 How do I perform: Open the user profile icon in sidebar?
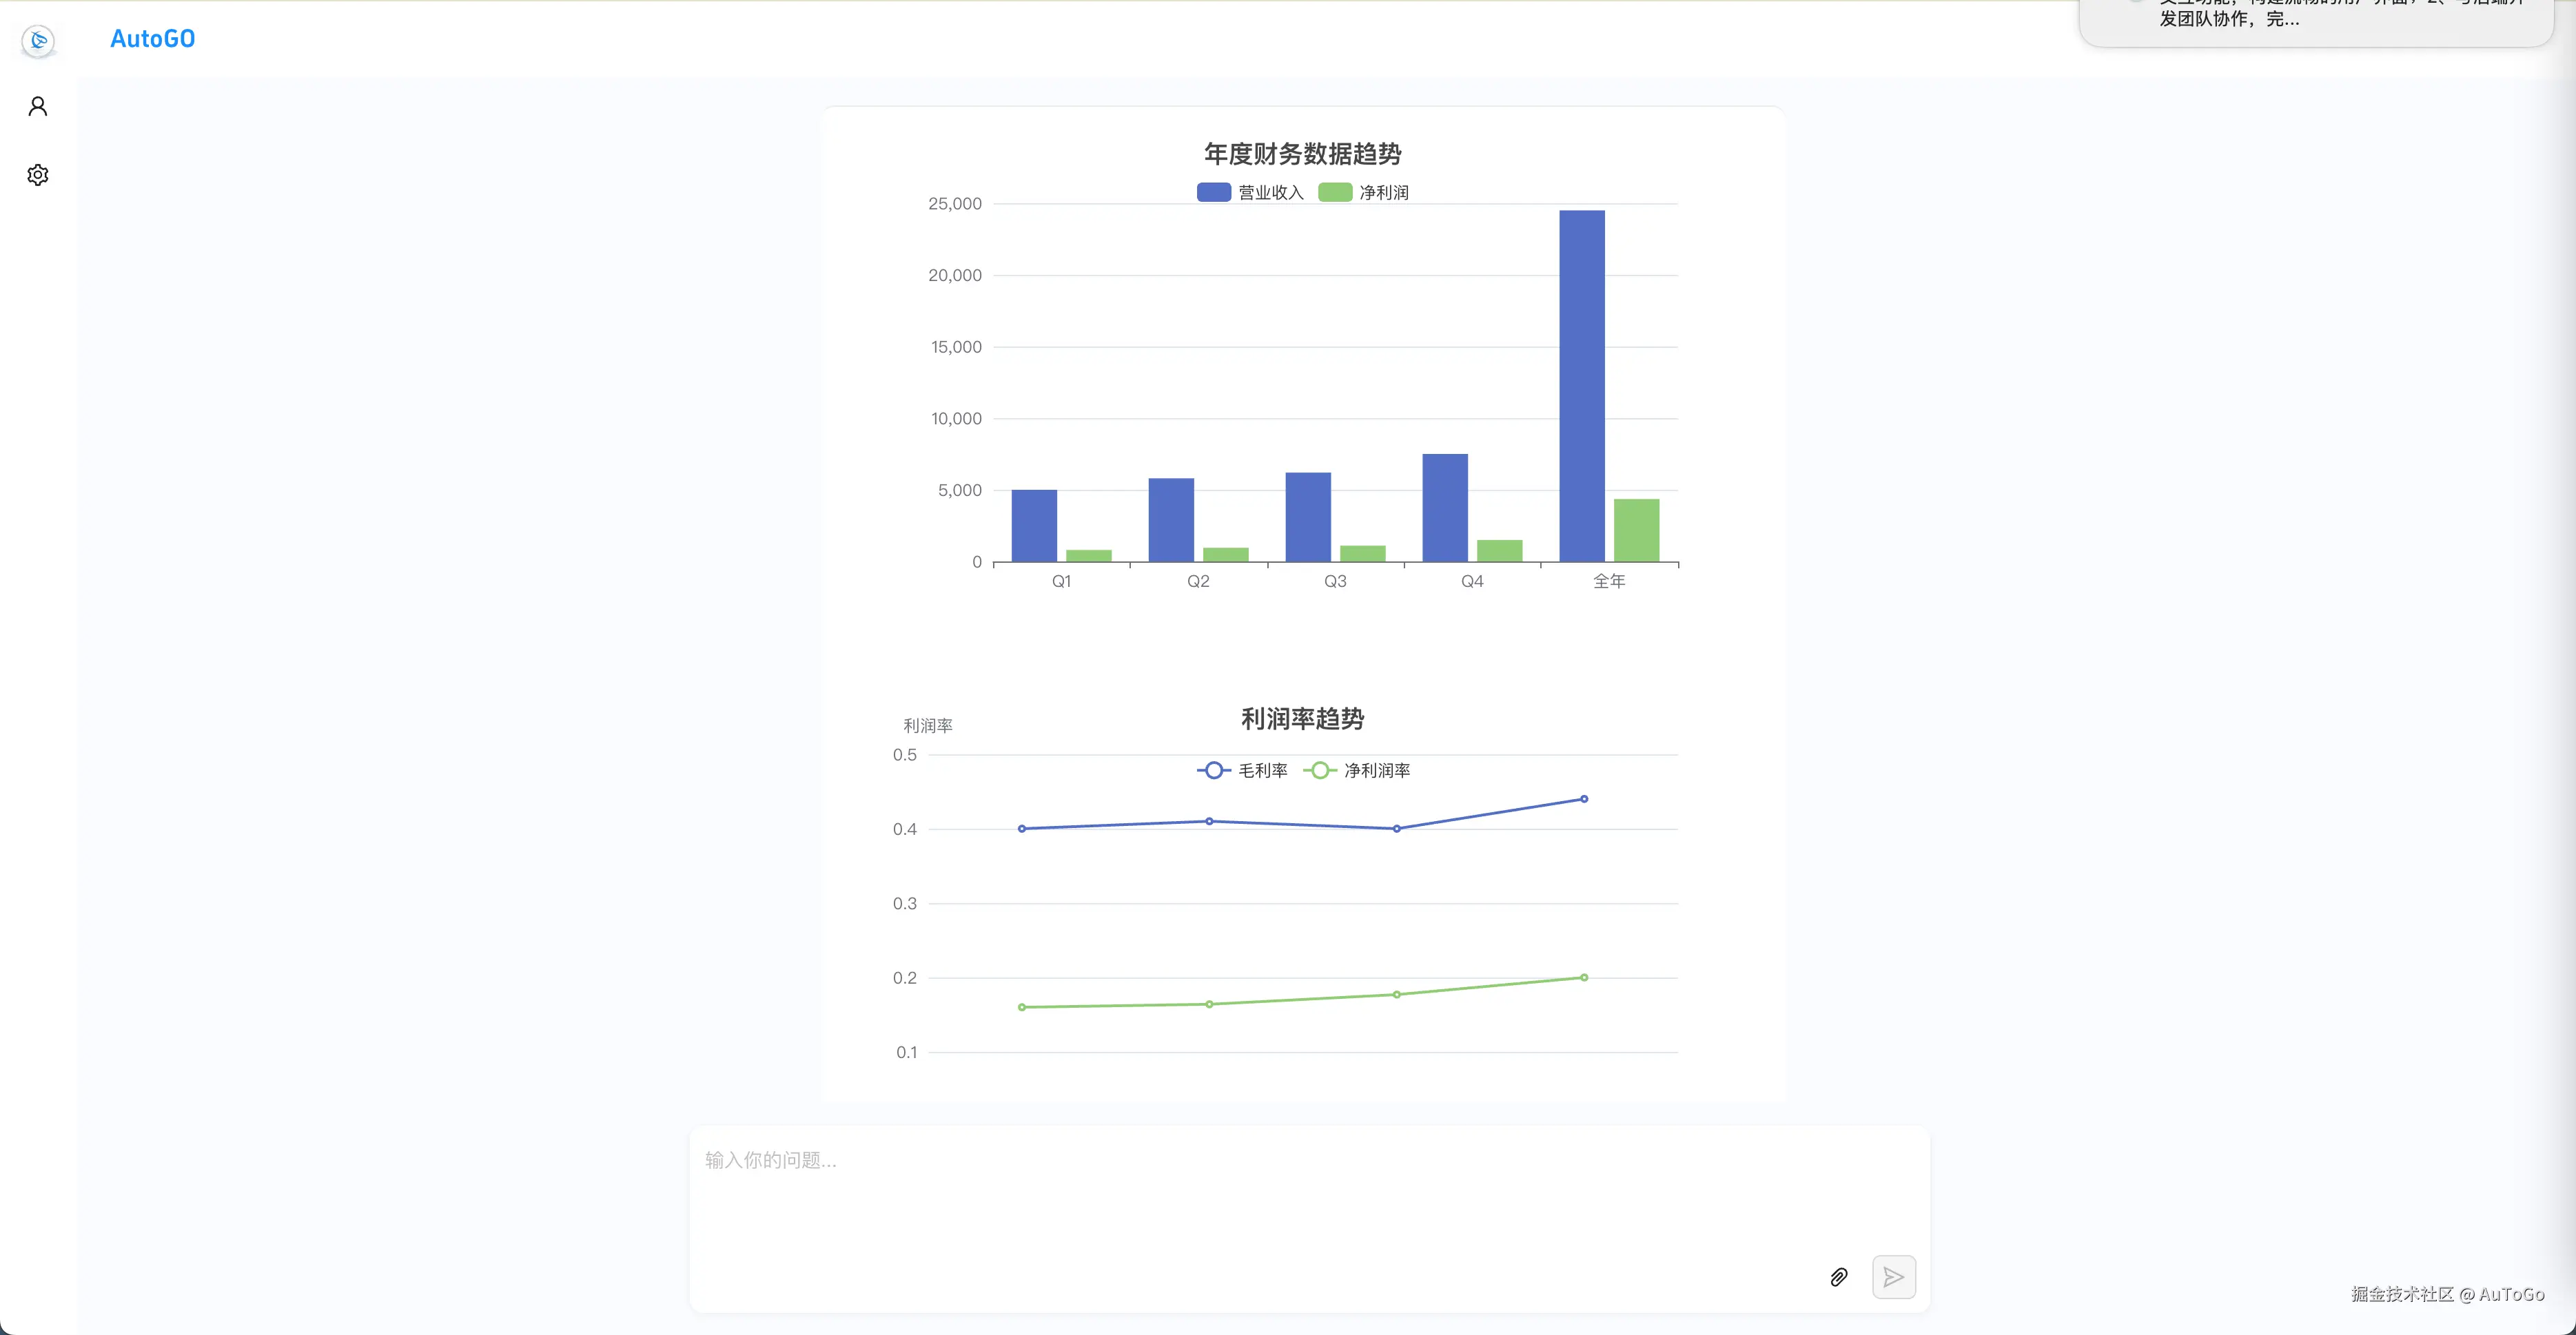click(x=37, y=105)
